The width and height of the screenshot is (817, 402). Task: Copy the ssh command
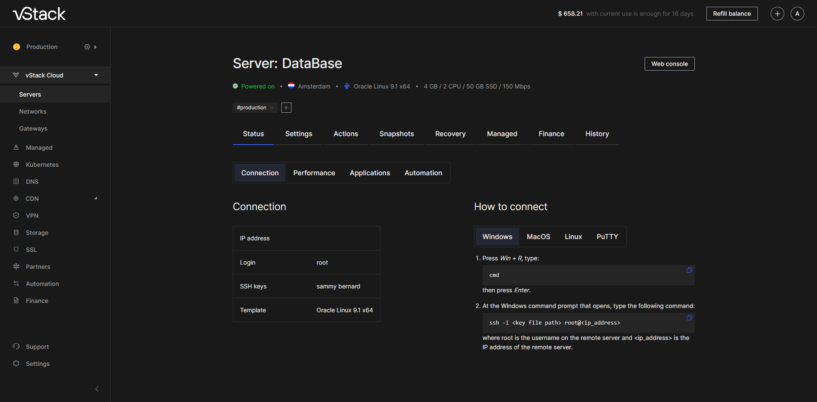pos(689,318)
